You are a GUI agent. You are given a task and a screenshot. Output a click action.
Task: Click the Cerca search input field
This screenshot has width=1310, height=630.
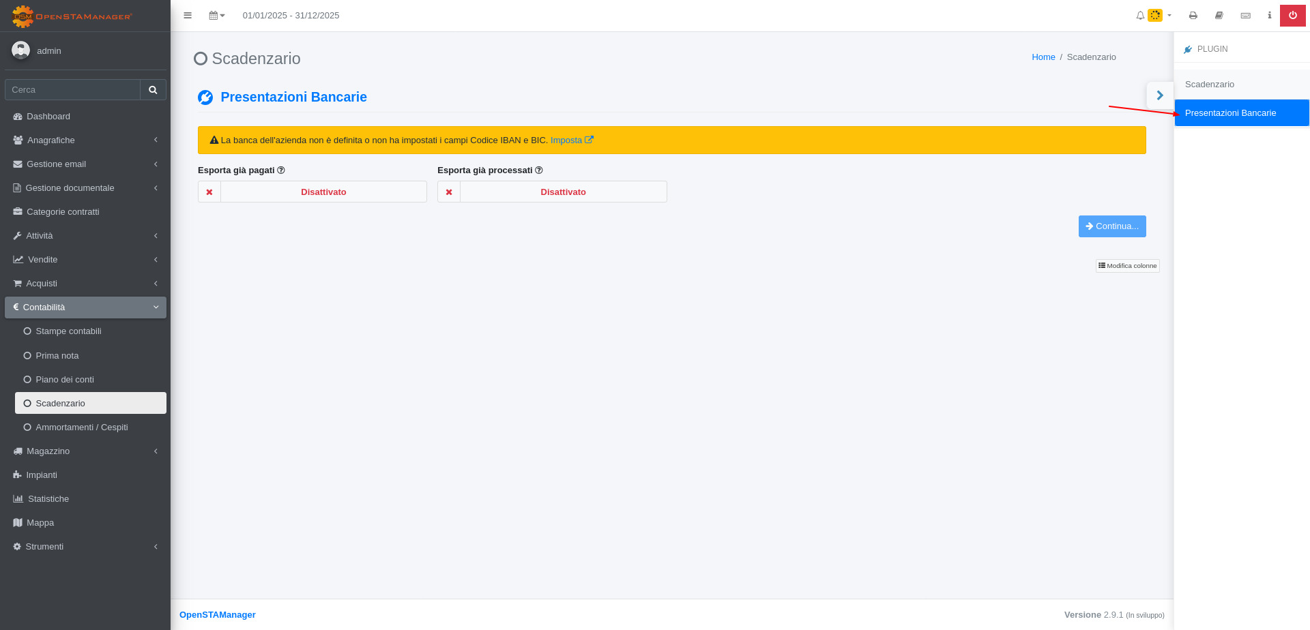72,89
